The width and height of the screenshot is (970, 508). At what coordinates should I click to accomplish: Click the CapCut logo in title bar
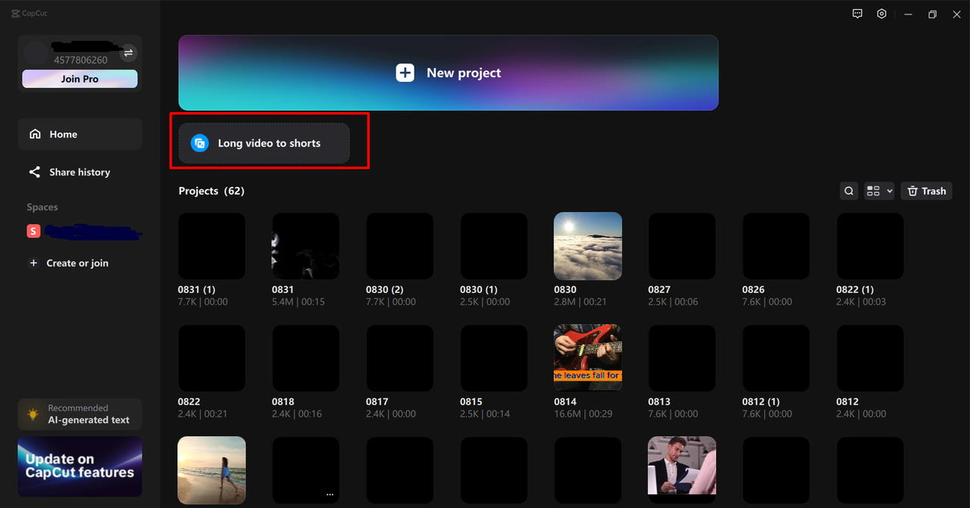(x=30, y=14)
